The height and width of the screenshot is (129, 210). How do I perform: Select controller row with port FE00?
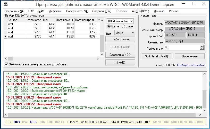click(52, 32)
